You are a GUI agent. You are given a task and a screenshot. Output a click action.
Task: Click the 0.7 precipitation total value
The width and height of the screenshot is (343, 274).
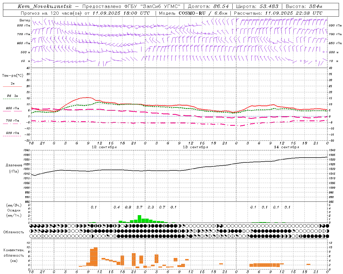162,207
